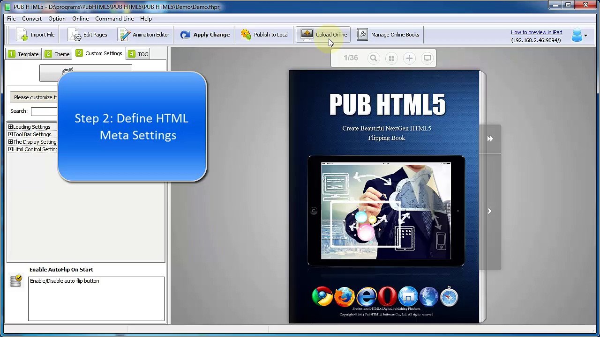Open the File menu

click(11, 19)
